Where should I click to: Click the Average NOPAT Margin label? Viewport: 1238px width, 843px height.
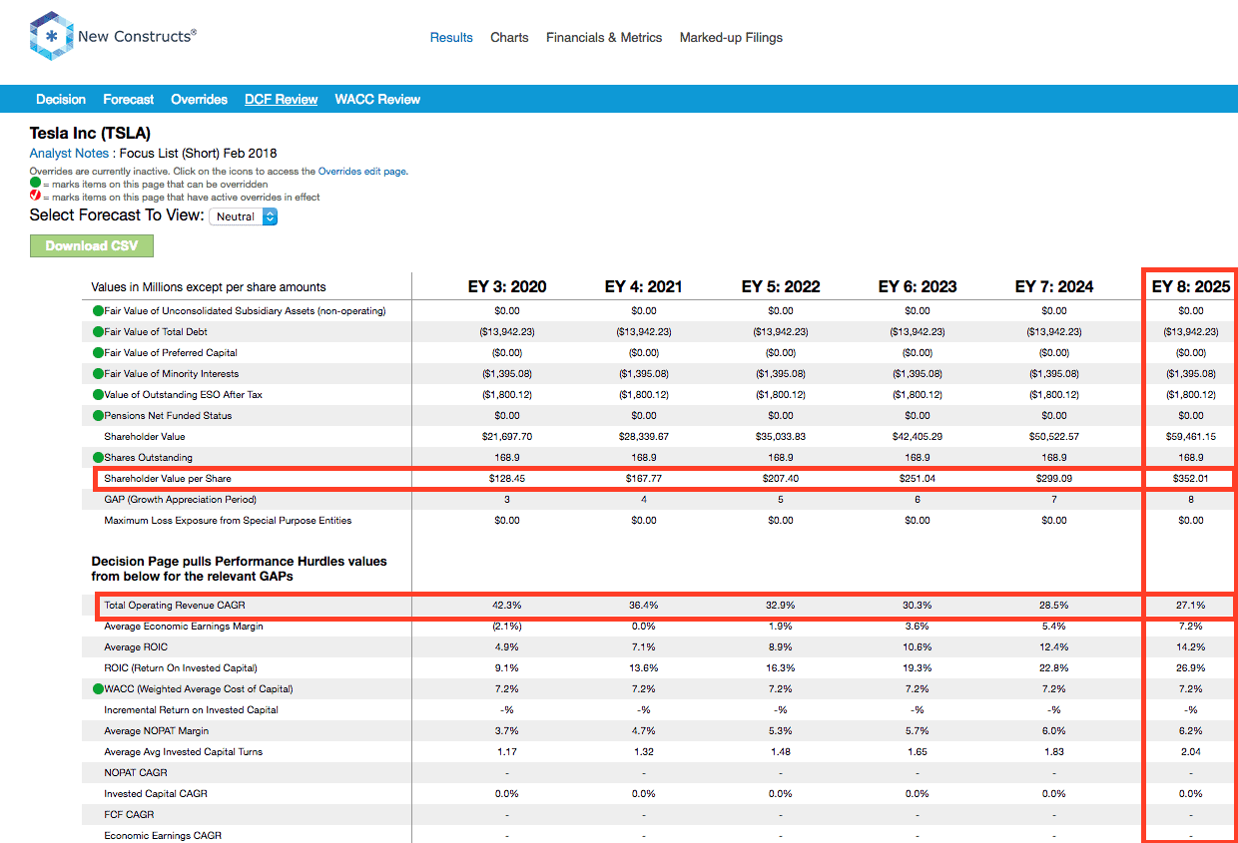[x=155, y=730]
